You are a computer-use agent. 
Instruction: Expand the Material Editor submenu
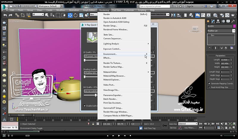pos(124,72)
